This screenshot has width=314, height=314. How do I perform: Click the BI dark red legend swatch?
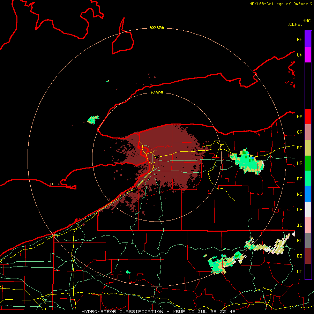click(308, 256)
